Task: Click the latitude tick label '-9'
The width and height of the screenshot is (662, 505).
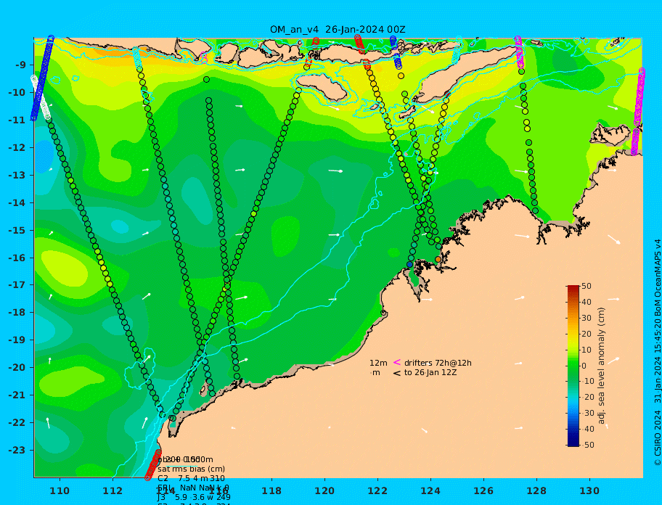Action: pos(20,65)
